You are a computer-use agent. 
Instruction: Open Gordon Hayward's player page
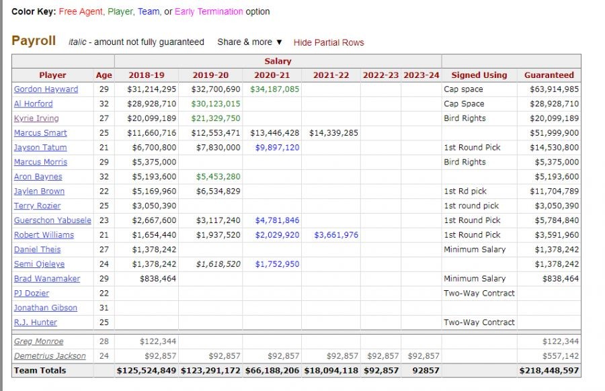click(46, 89)
